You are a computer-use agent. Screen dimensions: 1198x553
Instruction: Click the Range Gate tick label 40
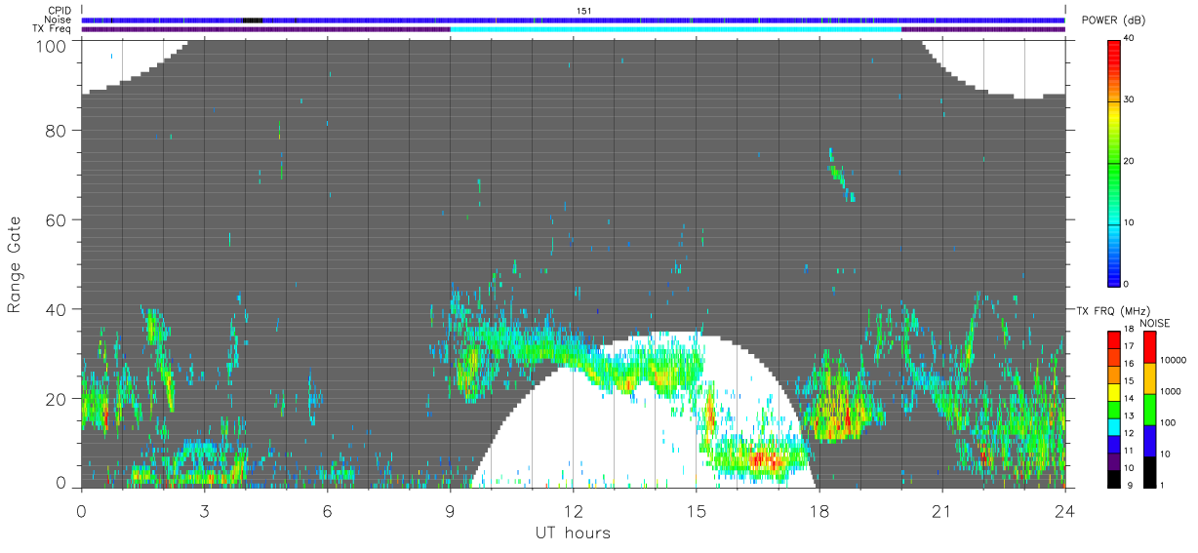pyautogui.click(x=58, y=309)
